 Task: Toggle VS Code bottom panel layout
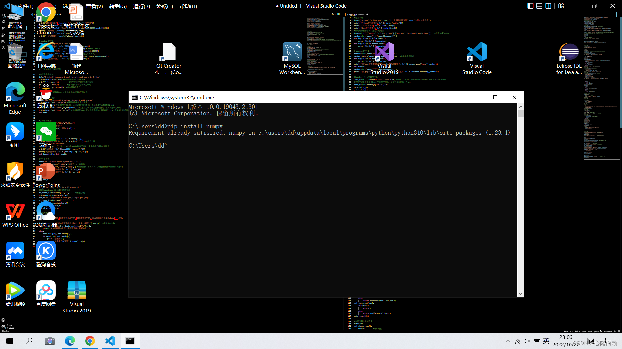[x=539, y=6]
